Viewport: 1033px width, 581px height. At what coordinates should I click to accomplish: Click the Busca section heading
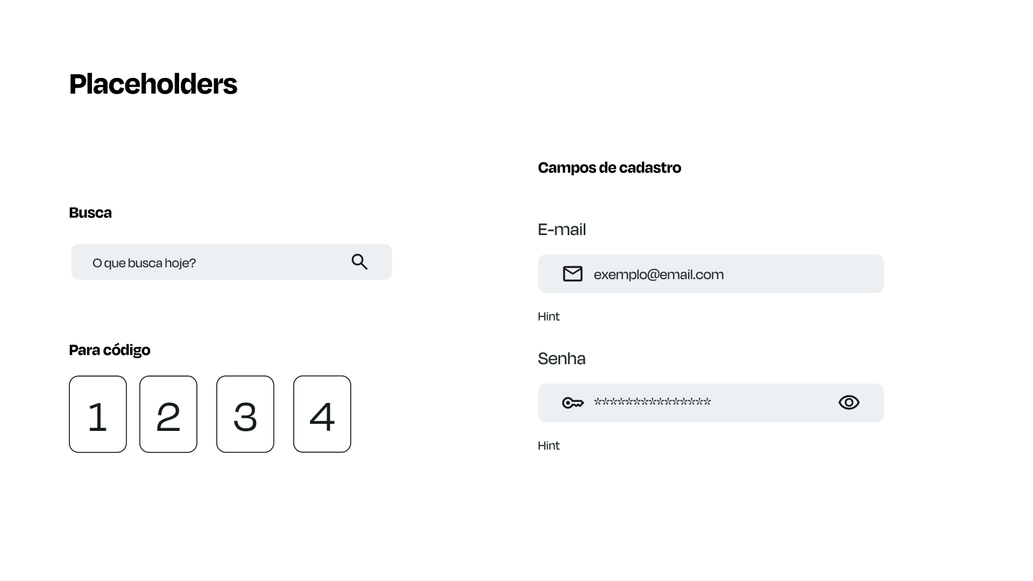click(90, 212)
